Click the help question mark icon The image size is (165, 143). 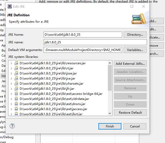click(x=12, y=126)
